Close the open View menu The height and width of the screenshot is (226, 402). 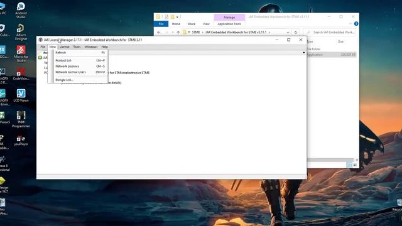click(x=52, y=47)
